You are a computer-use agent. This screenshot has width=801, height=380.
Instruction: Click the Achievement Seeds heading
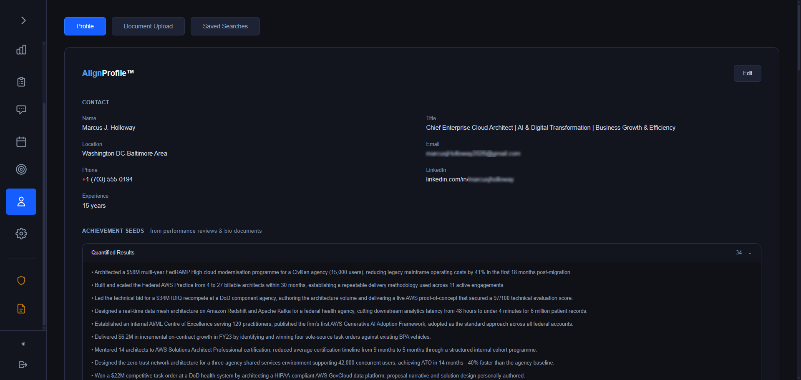(113, 231)
